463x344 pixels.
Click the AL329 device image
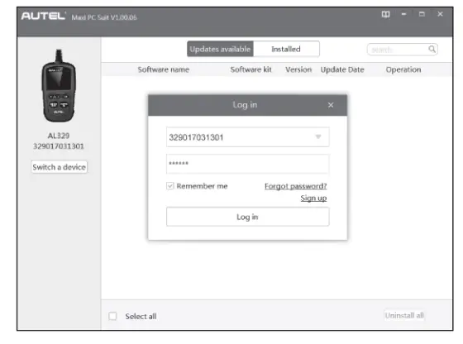point(59,86)
